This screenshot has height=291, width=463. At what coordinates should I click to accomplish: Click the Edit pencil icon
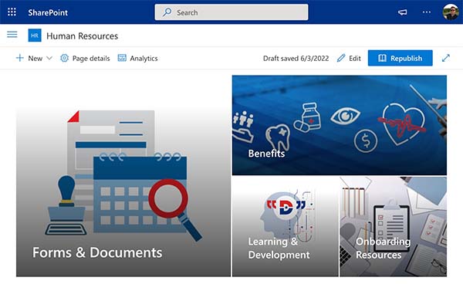click(x=341, y=58)
